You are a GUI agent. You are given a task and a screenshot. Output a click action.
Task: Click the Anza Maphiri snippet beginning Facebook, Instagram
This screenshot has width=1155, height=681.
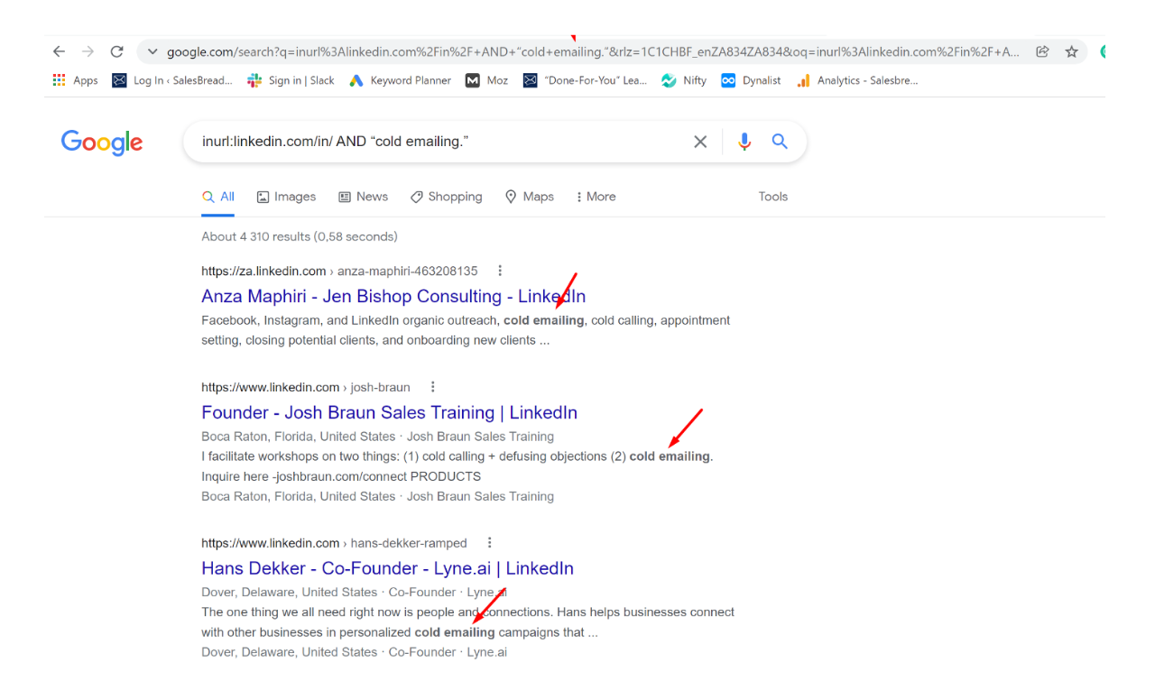[466, 330]
